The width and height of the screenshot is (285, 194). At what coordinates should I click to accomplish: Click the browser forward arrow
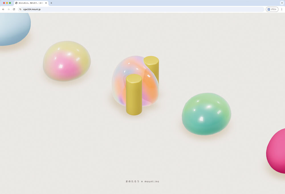[x=9, y=9]
